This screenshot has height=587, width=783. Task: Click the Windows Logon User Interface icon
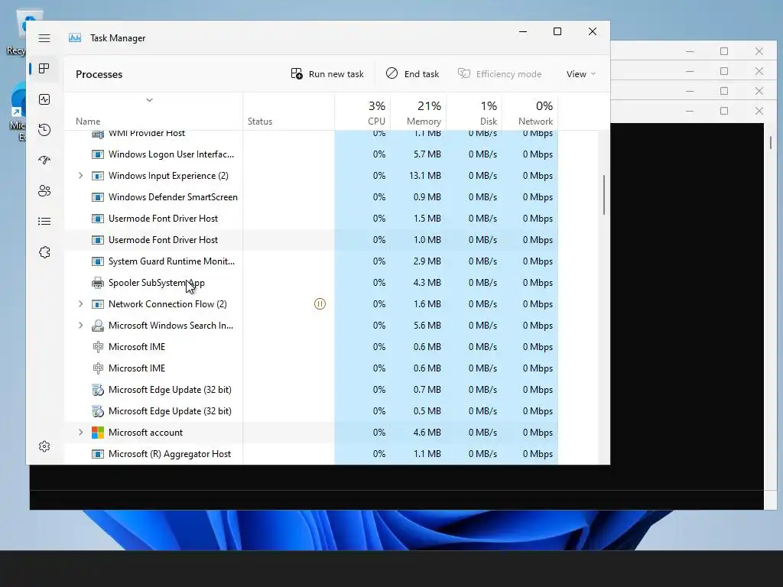[98, 154]
